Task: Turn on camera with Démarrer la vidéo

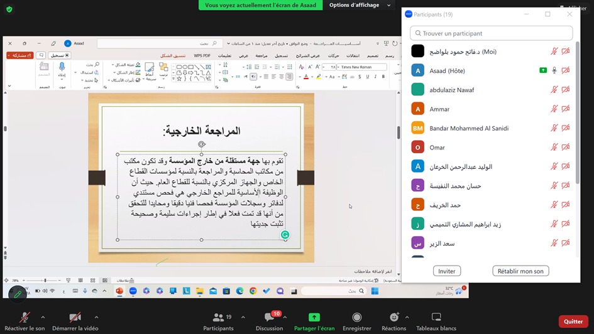Action: [75, 318]
